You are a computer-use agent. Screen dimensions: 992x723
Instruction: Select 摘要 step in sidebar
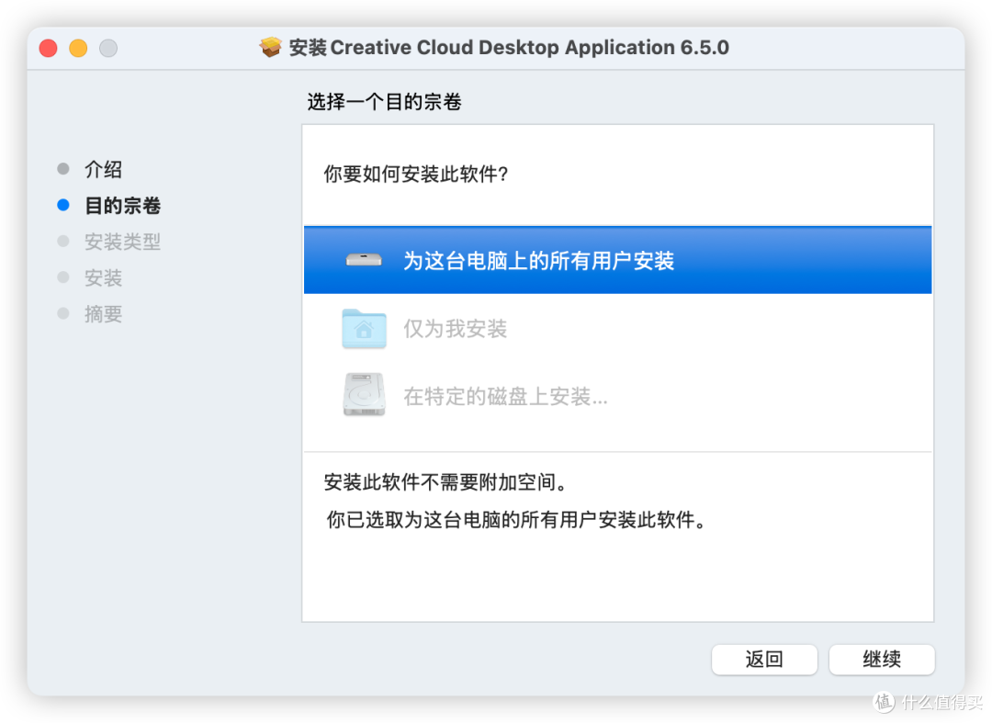pyautogui.click(x=103, y=314)
